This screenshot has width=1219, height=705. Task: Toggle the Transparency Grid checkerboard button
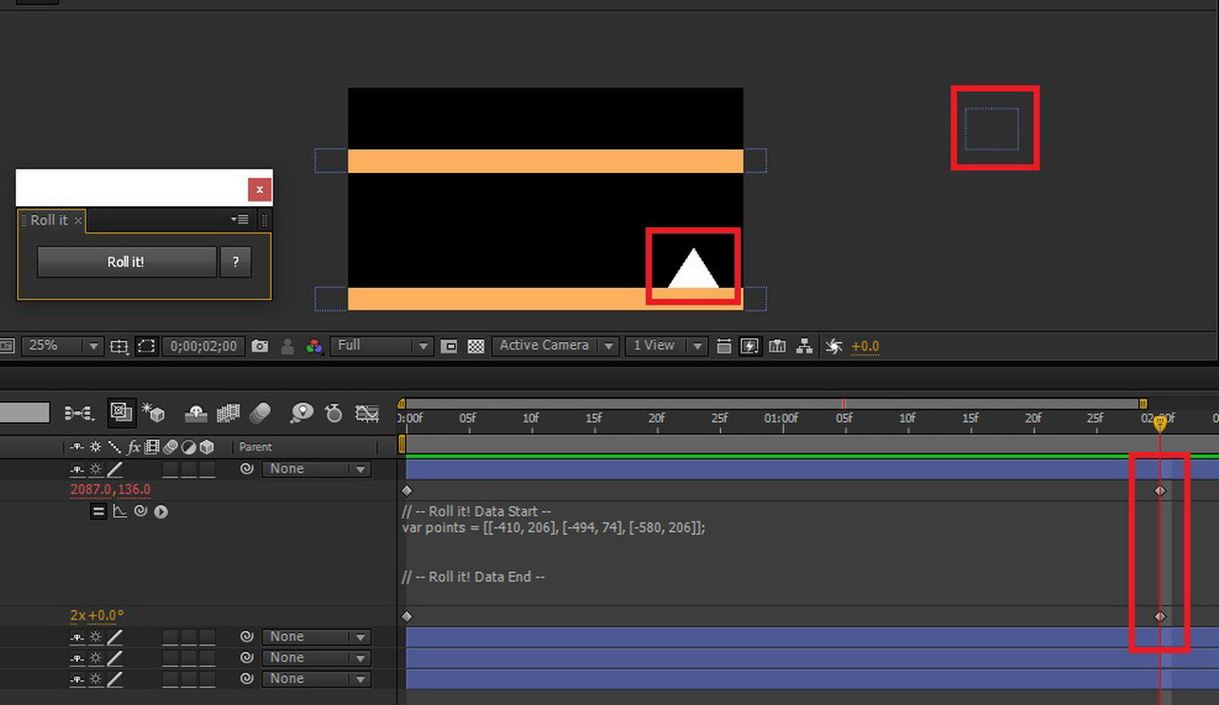(476, 347)
